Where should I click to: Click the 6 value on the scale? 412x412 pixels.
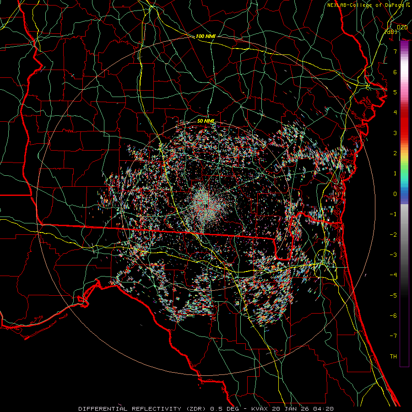pyautogui.click(x=395, y=72)
